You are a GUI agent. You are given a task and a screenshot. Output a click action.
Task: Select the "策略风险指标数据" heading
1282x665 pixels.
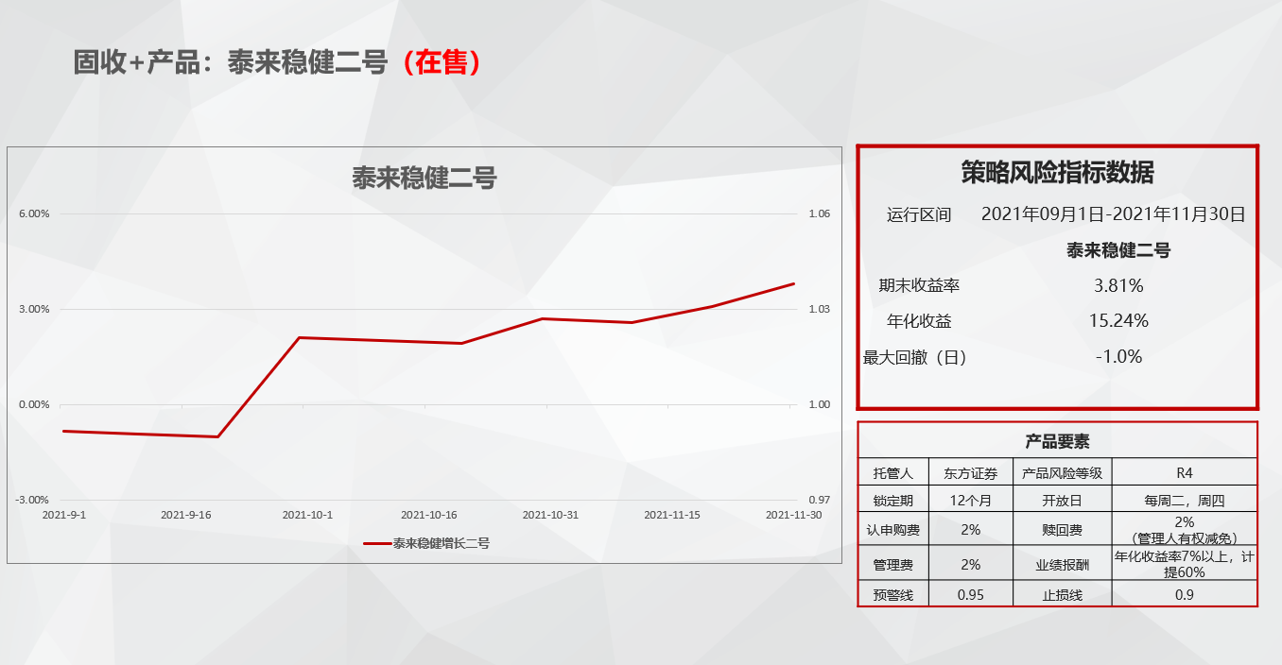coord(1057,173)
